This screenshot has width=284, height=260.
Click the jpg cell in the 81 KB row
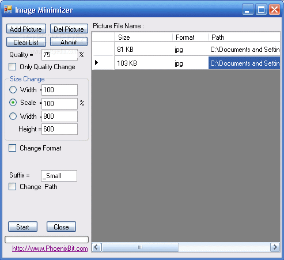[x=190, y=50]
